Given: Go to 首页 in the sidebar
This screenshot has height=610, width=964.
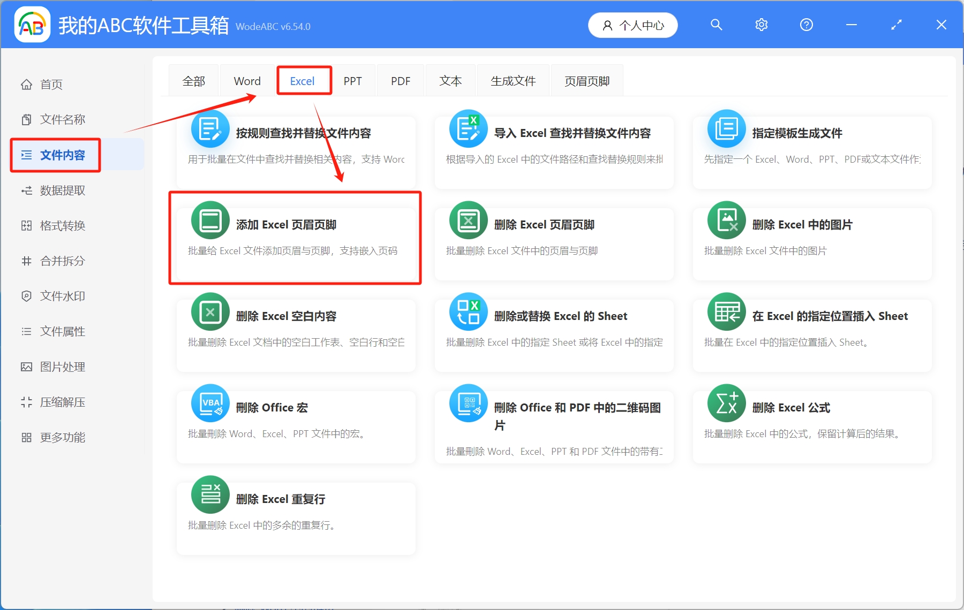Looking at the screenshot, I should point(51,85).
